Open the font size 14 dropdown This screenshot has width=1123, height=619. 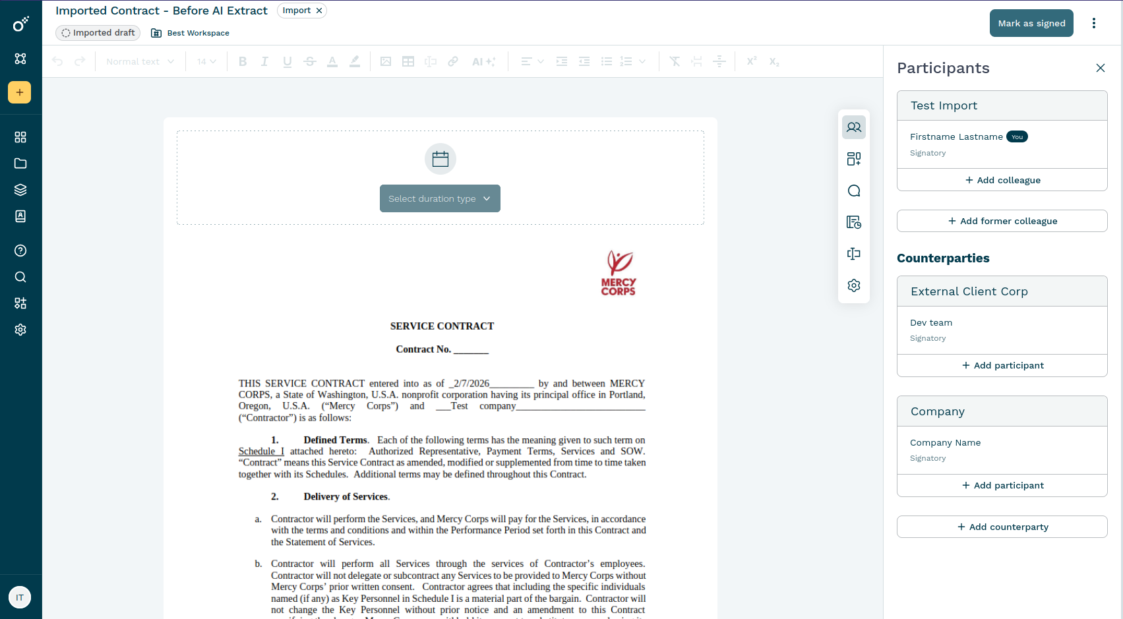206,61
